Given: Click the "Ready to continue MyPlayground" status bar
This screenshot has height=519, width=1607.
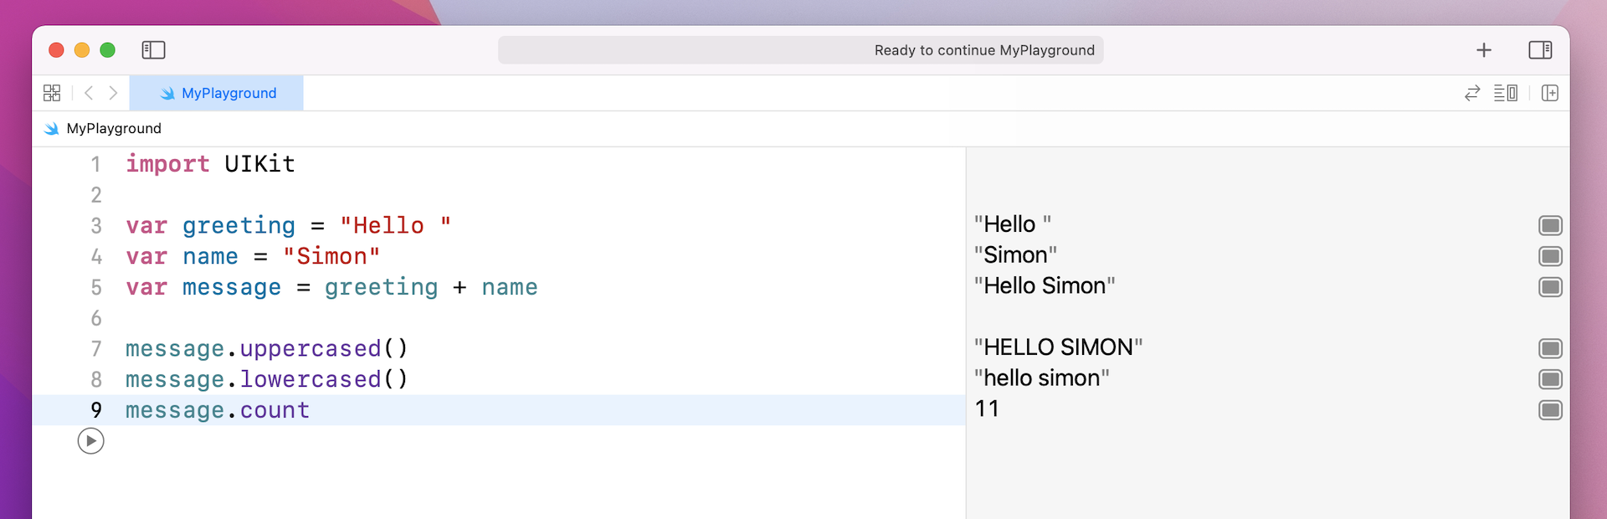Looking at the screenshot, I should (800, 50).
